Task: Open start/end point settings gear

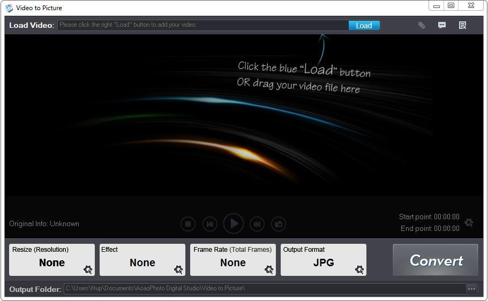Action: [x=469, y=222]
